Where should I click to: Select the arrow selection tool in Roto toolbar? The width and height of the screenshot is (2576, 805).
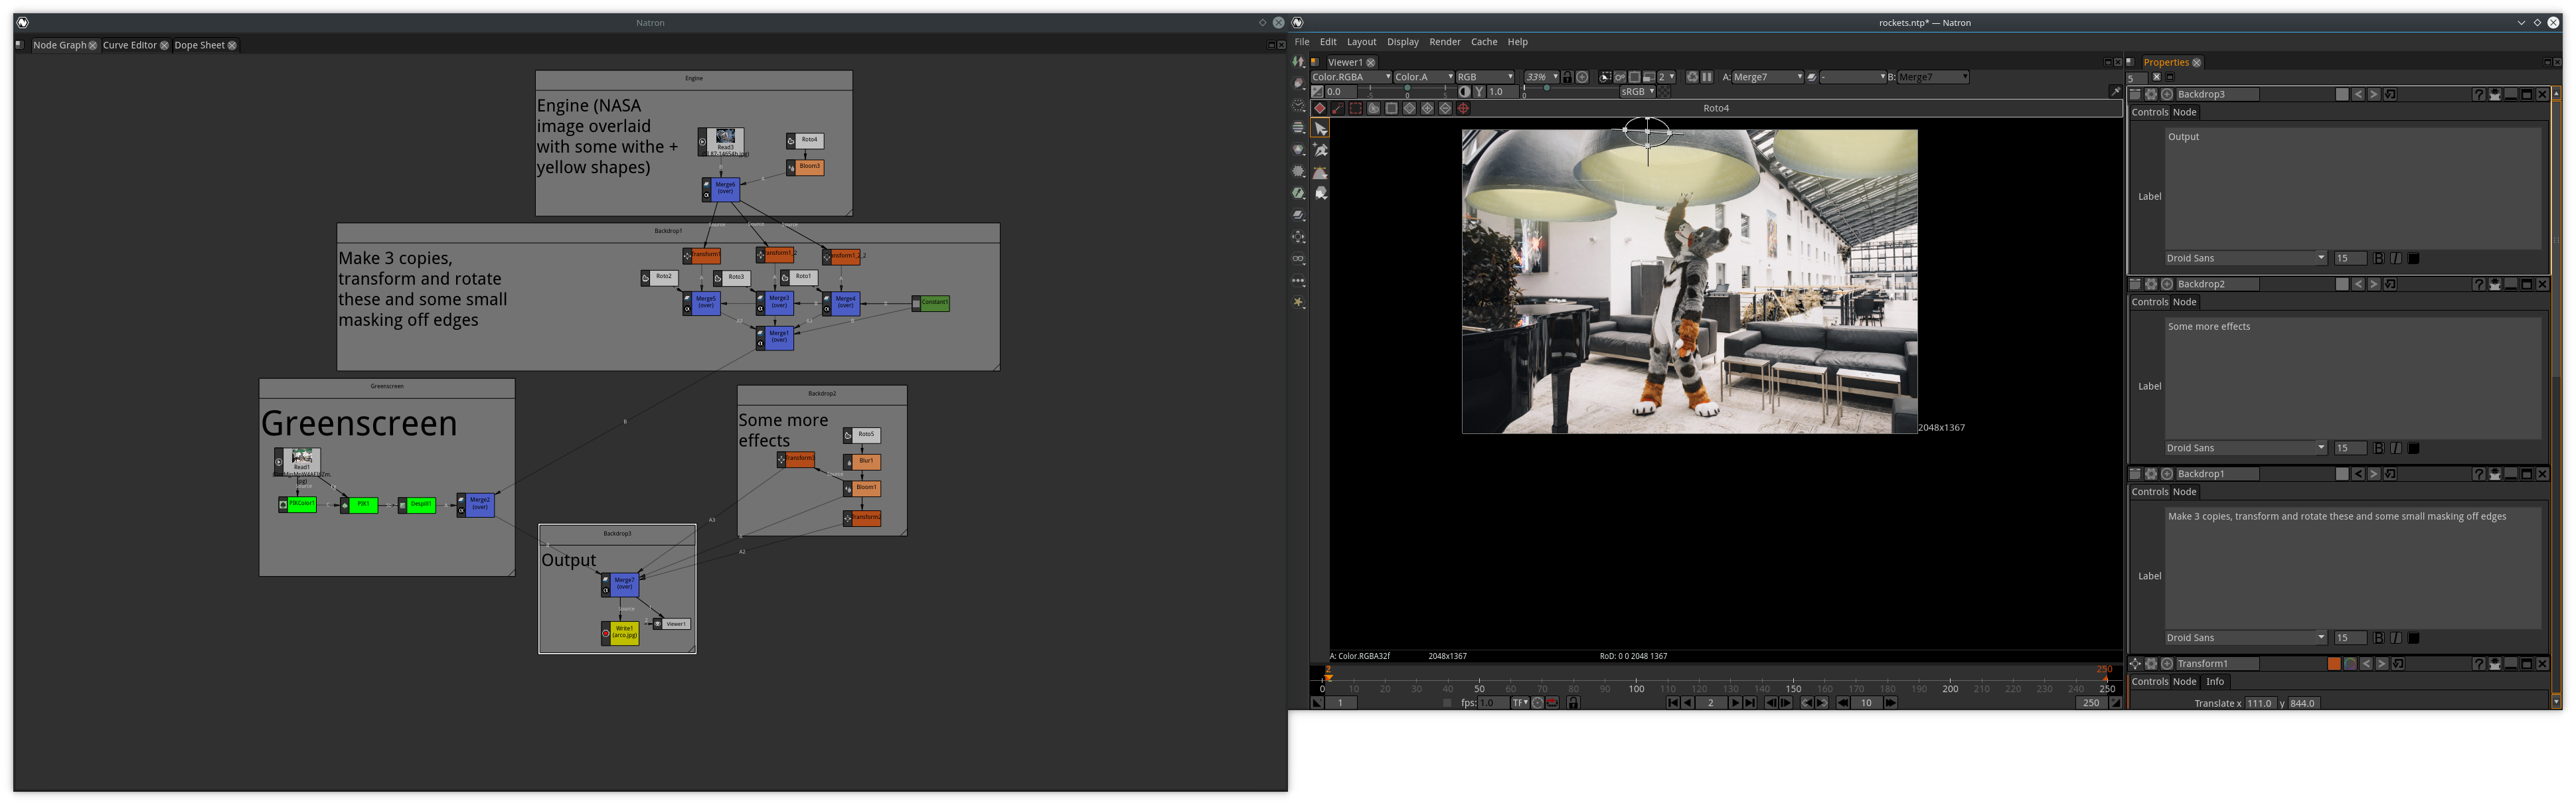coord(1321,128)
